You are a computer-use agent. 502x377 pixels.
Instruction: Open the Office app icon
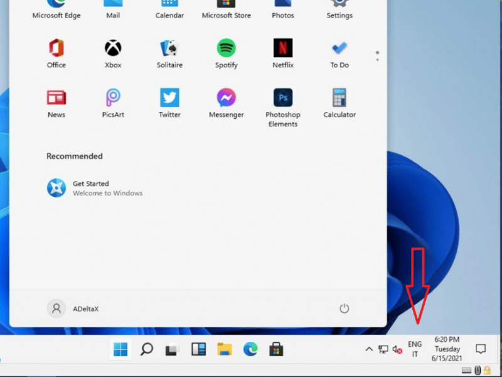coord(56,48)
